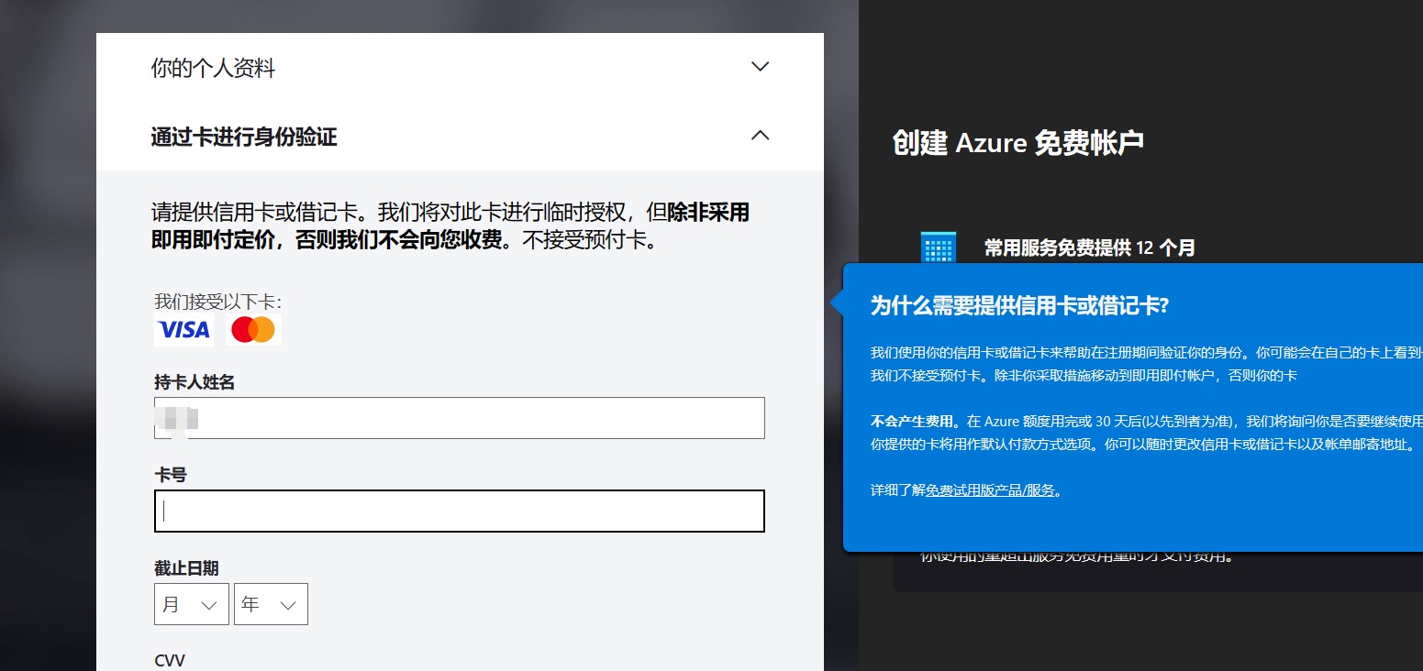Click the 卡号 field label
The image size is (1423, 671).
coord(171,475)
